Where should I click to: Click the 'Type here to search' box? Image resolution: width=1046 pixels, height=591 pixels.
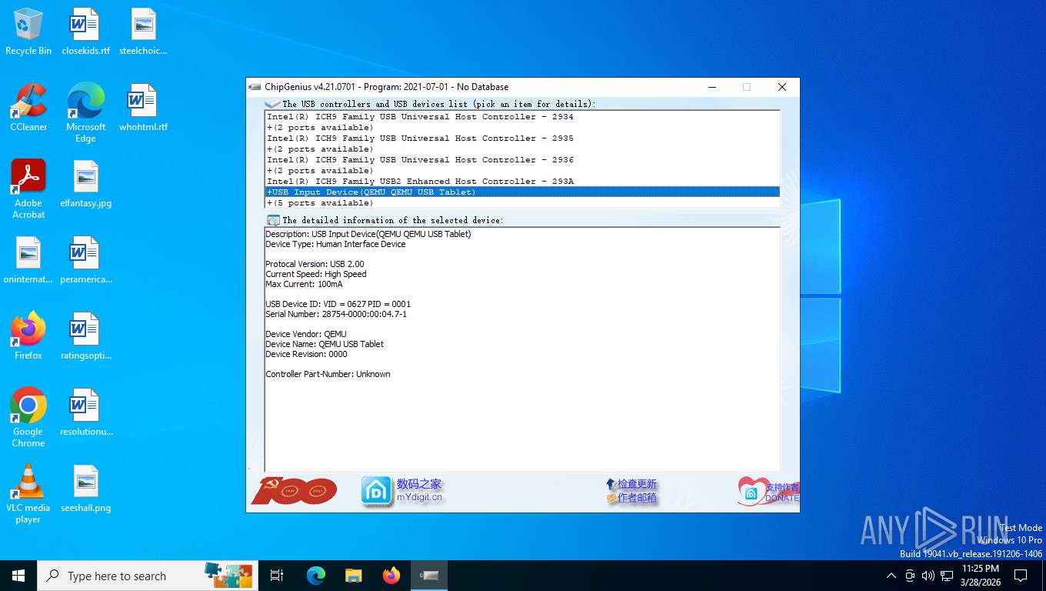click(x=148, y=576)
